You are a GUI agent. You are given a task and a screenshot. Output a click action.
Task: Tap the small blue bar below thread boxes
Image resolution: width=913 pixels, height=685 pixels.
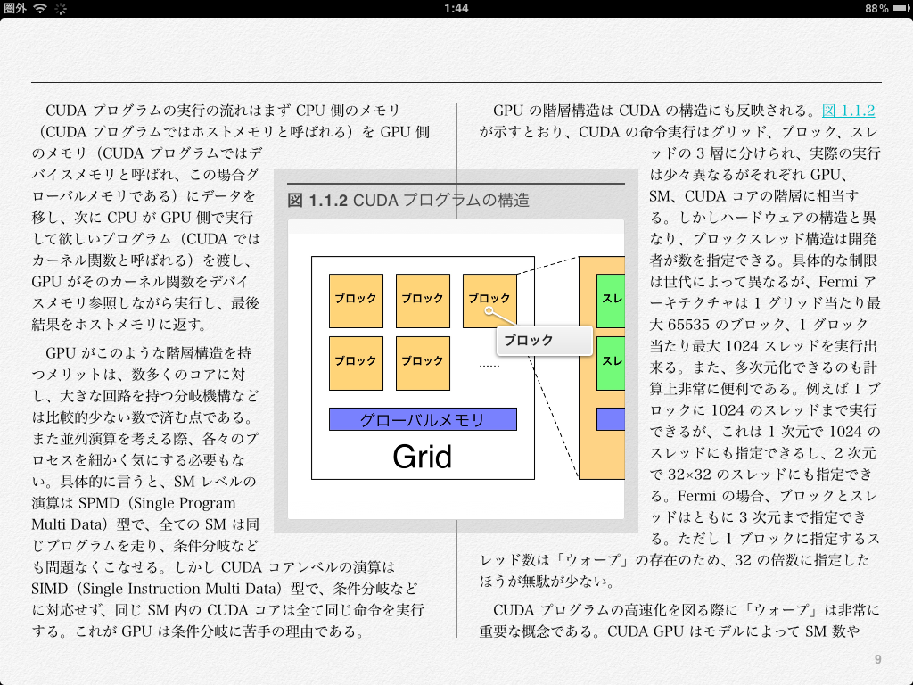[x=611, y=419]
